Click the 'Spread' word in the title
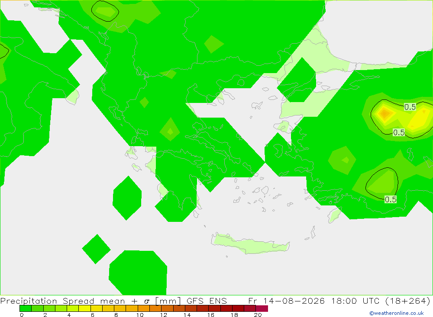The width and height of the screenshot is (433, 317). [78, 301]
